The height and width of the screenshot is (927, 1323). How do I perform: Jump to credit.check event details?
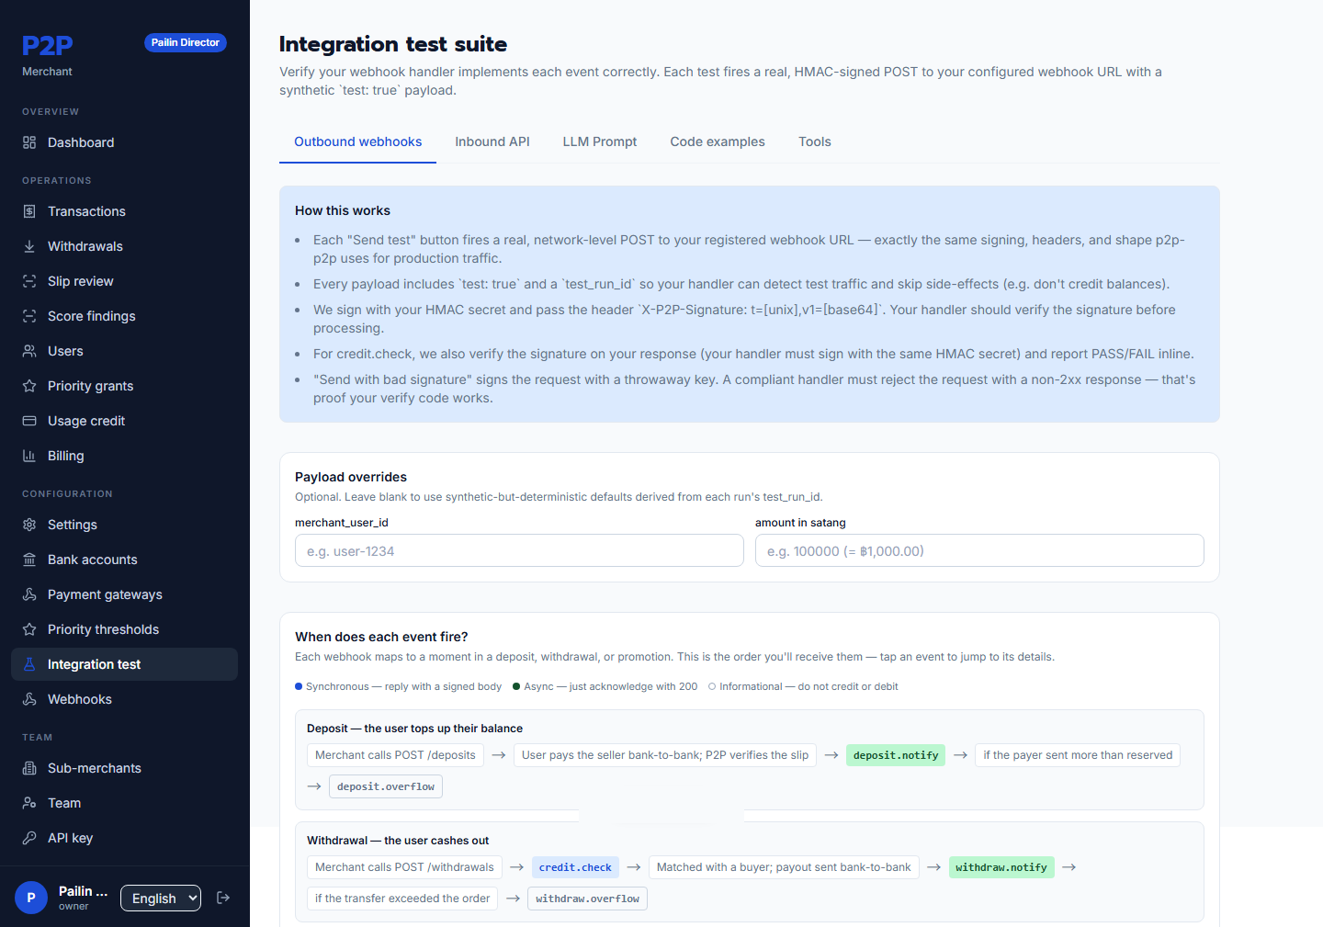(x=575, y=867)
